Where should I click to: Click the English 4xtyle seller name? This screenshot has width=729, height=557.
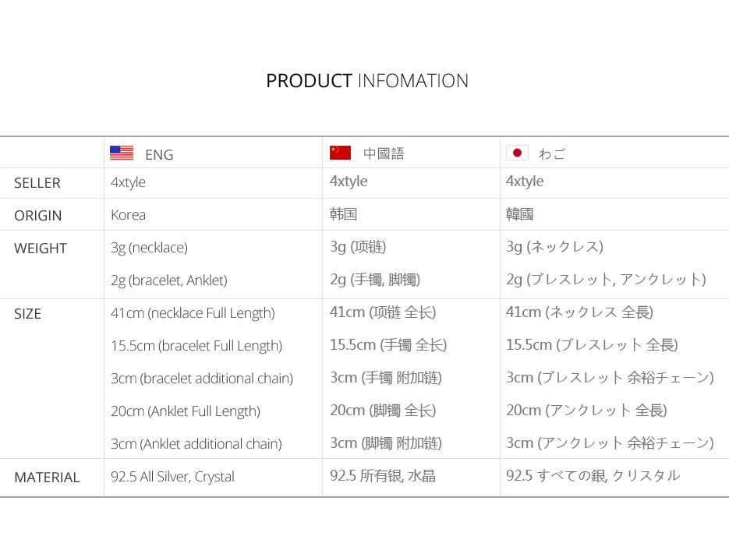128,182
